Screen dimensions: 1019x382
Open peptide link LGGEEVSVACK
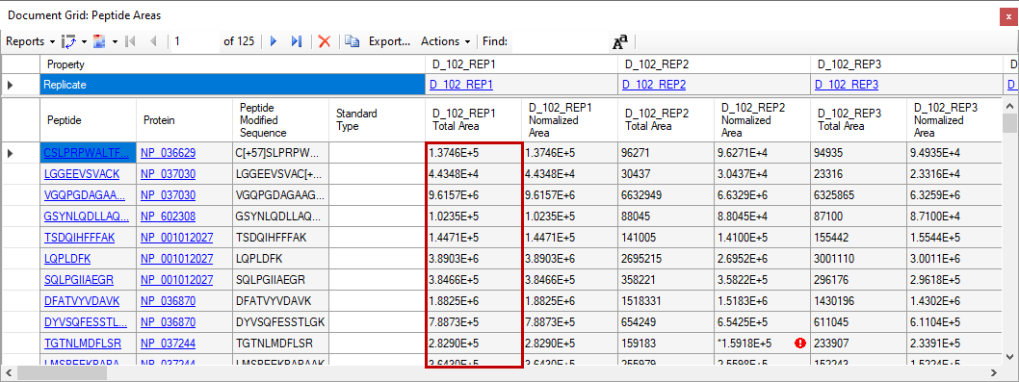[x=82, y=174]
